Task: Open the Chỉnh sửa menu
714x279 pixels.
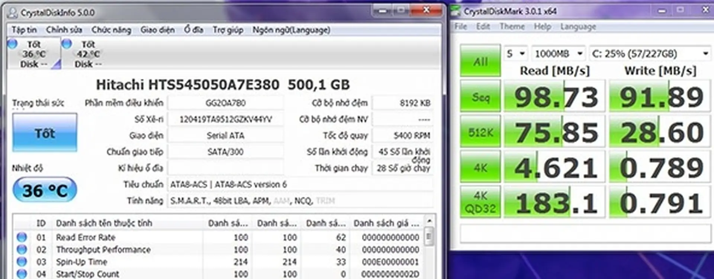Action: point(64,30)
